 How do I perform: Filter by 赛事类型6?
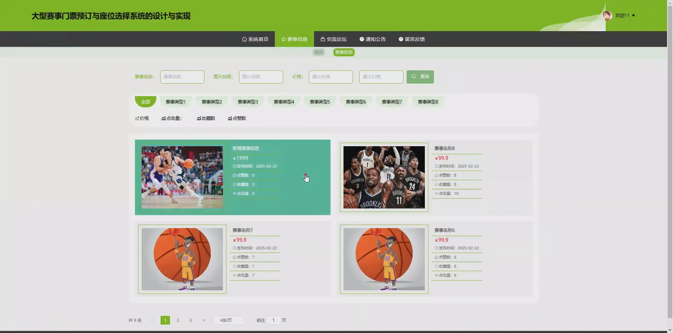[x=356, y=102]
